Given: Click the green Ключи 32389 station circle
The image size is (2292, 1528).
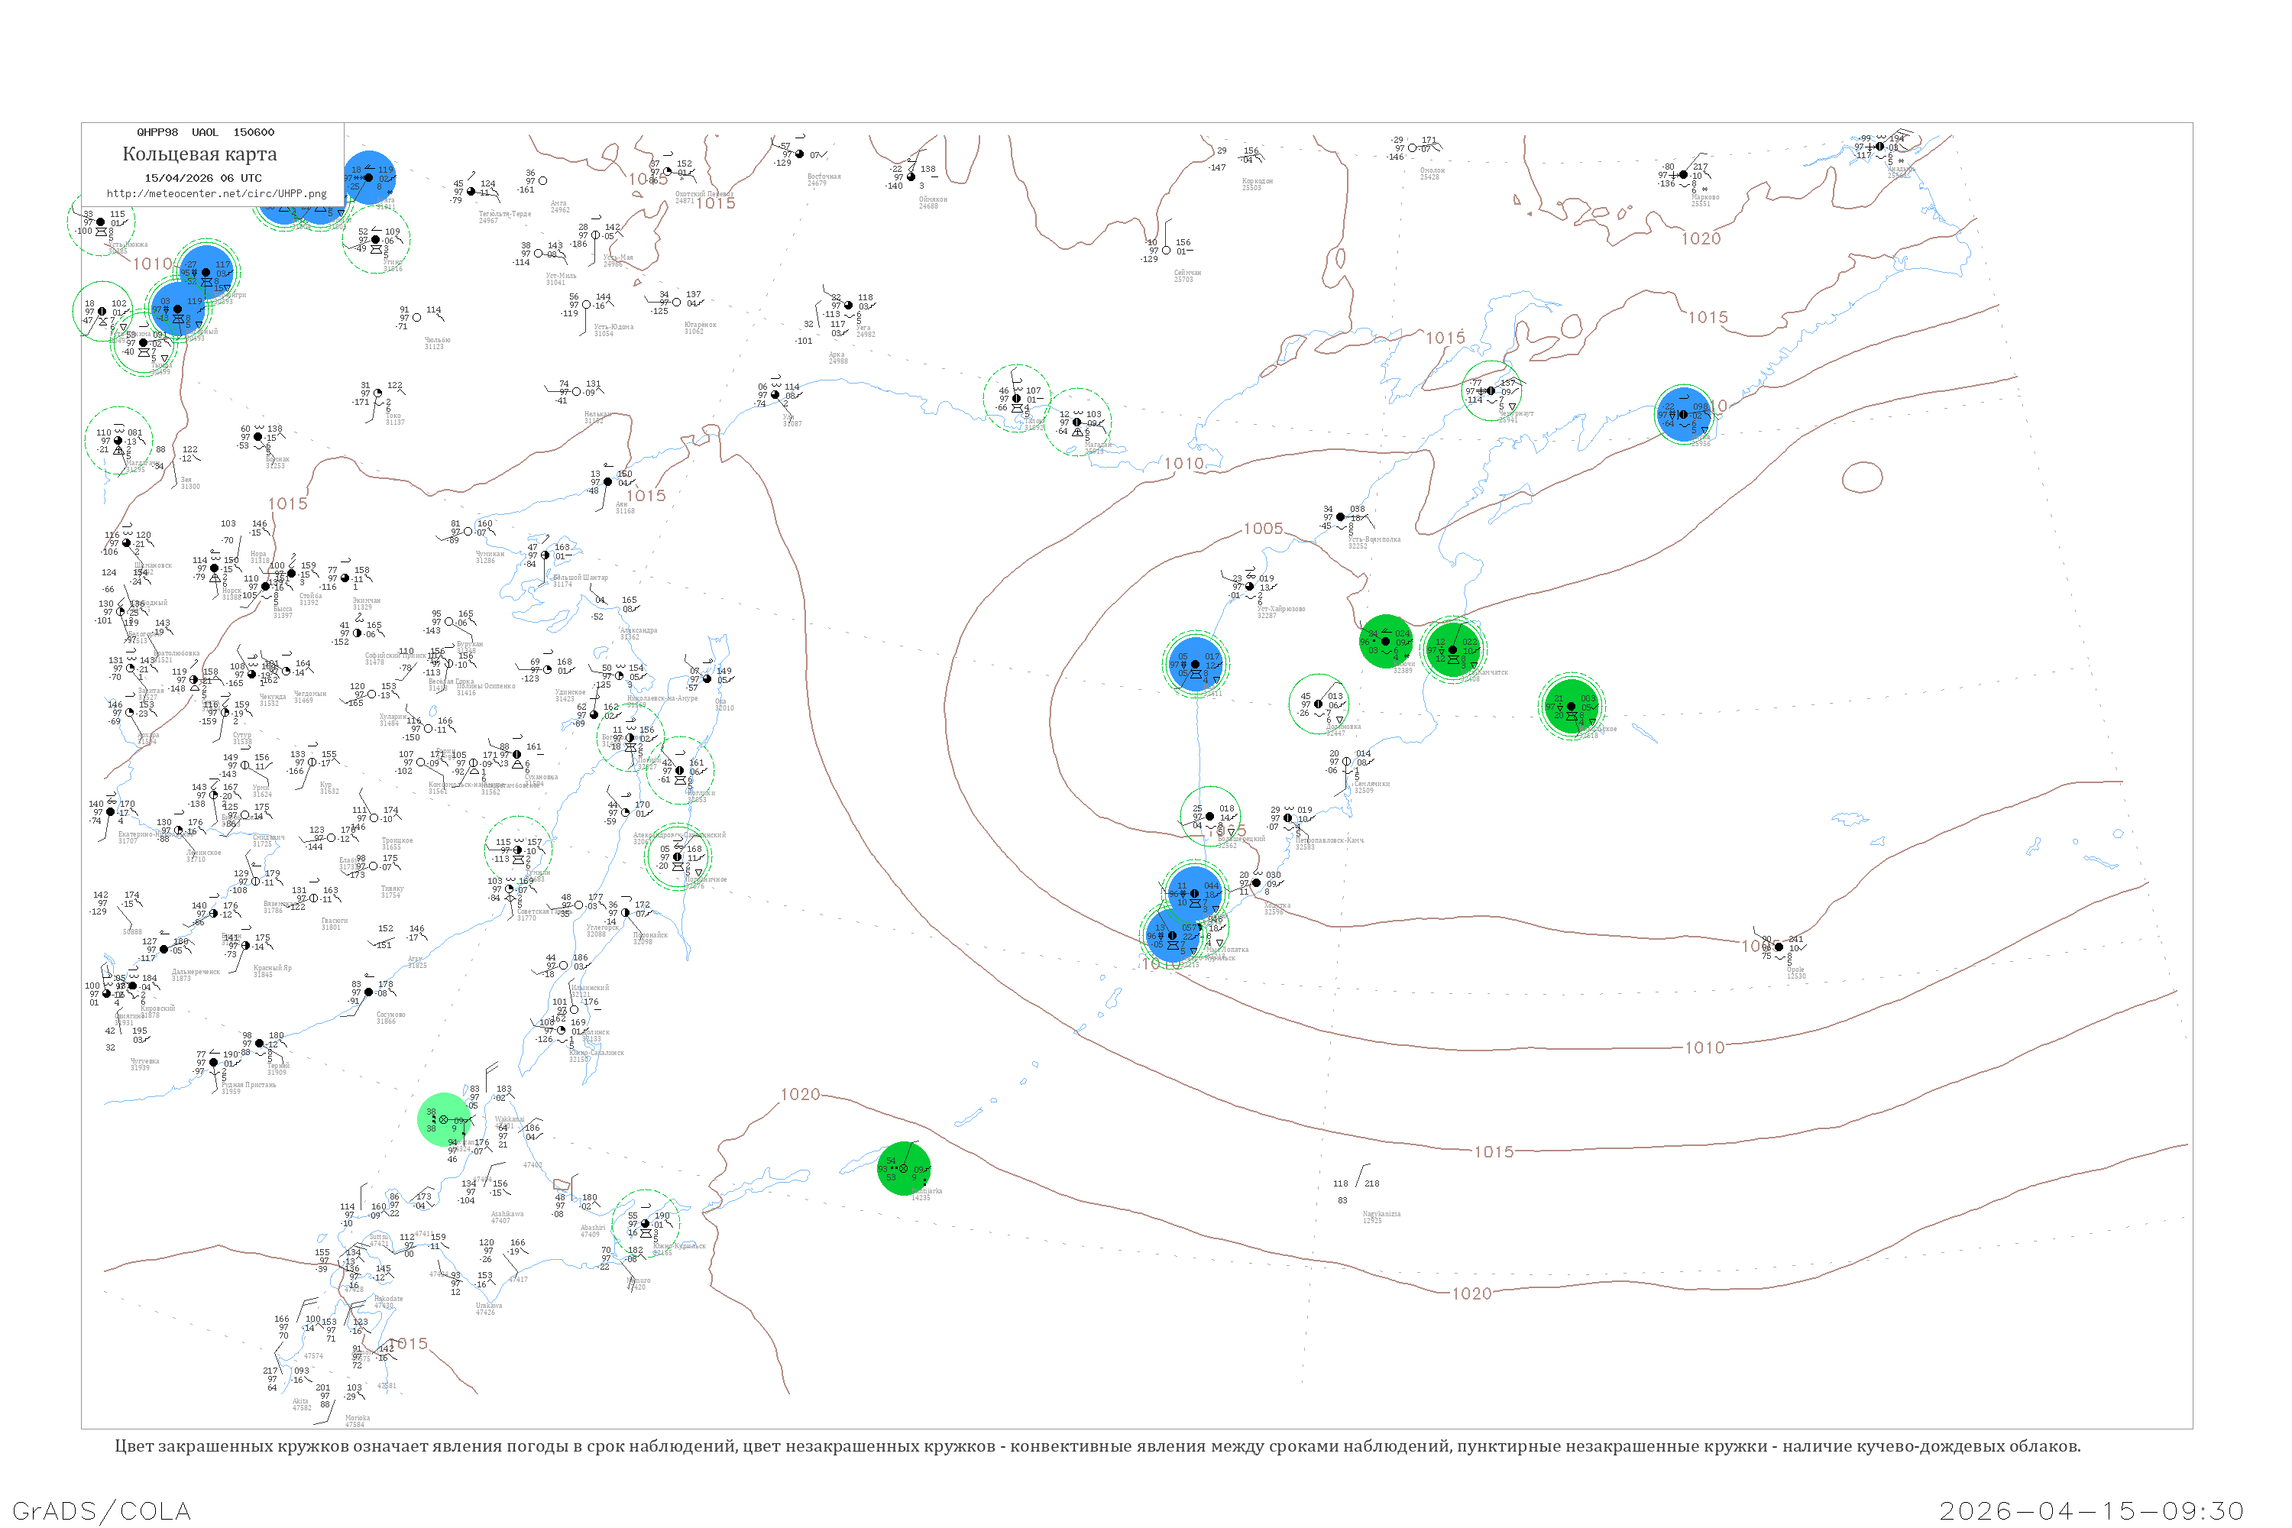Looking at the screenshot, I should [1384, 641].
